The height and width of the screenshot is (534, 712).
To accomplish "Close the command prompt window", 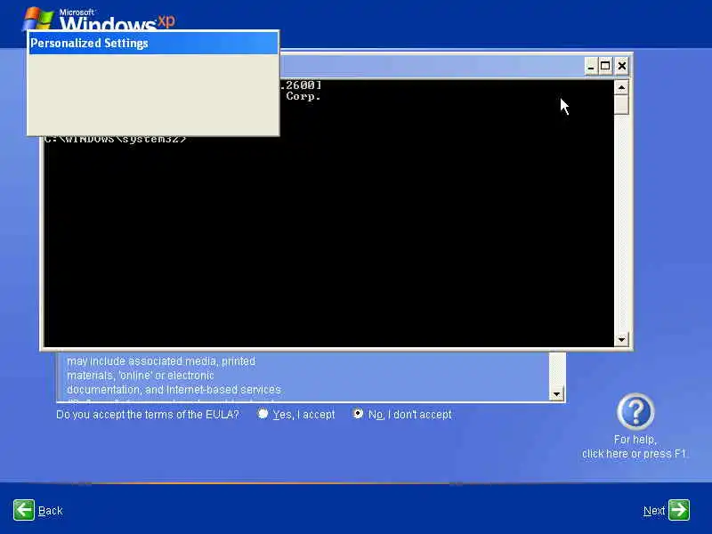I will coord(621,66).
